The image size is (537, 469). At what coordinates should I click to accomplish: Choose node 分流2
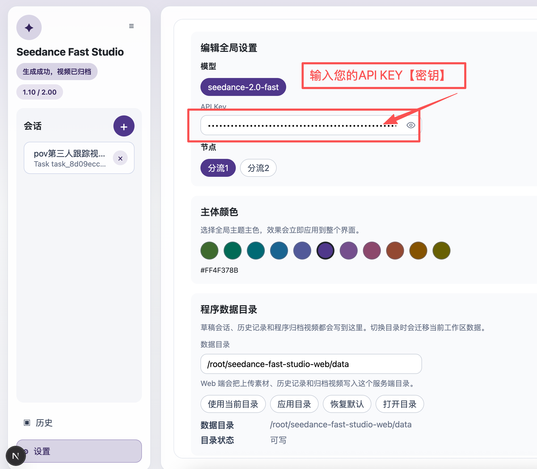[258, 168]
